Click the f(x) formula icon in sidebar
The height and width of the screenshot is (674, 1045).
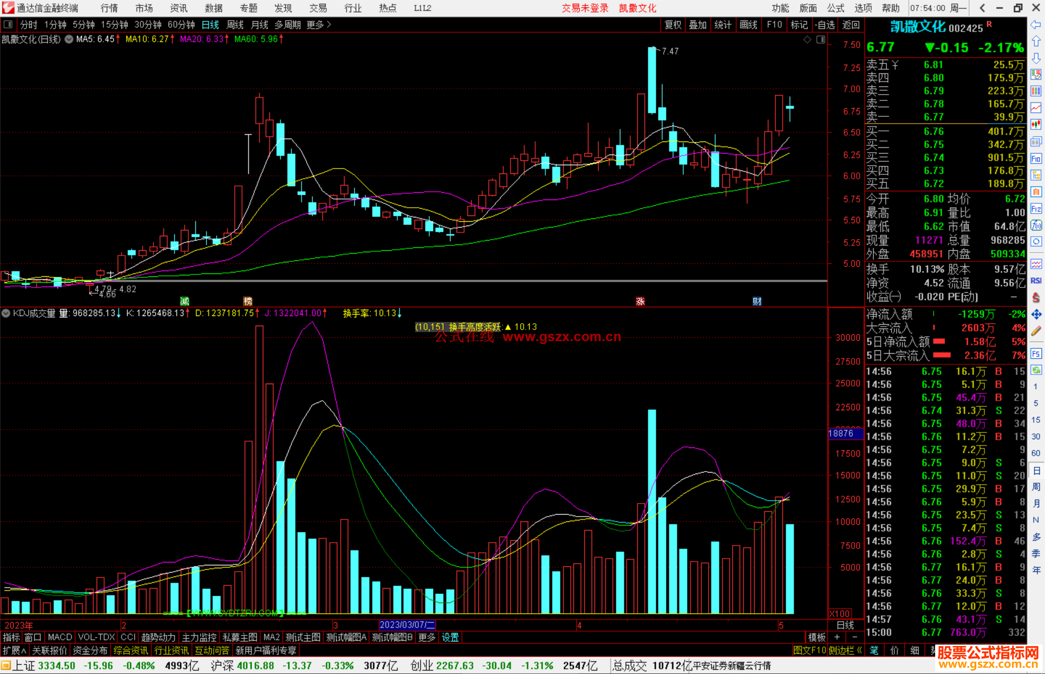(x=1036, y=225)
